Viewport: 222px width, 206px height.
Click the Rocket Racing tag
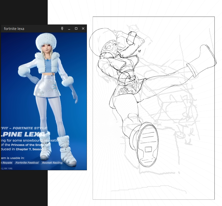[52, 163]
